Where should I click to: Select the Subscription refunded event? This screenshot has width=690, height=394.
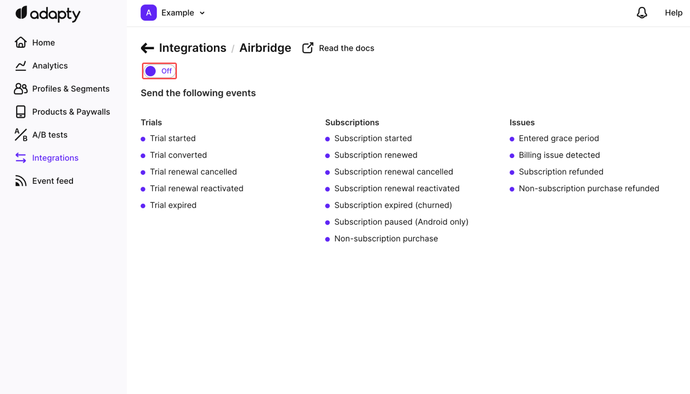tap(561, 172)
